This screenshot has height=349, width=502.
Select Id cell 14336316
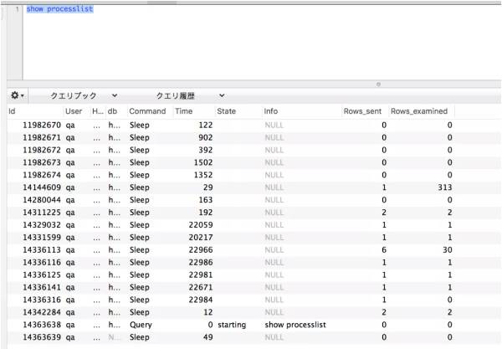[x=42, y=300]
